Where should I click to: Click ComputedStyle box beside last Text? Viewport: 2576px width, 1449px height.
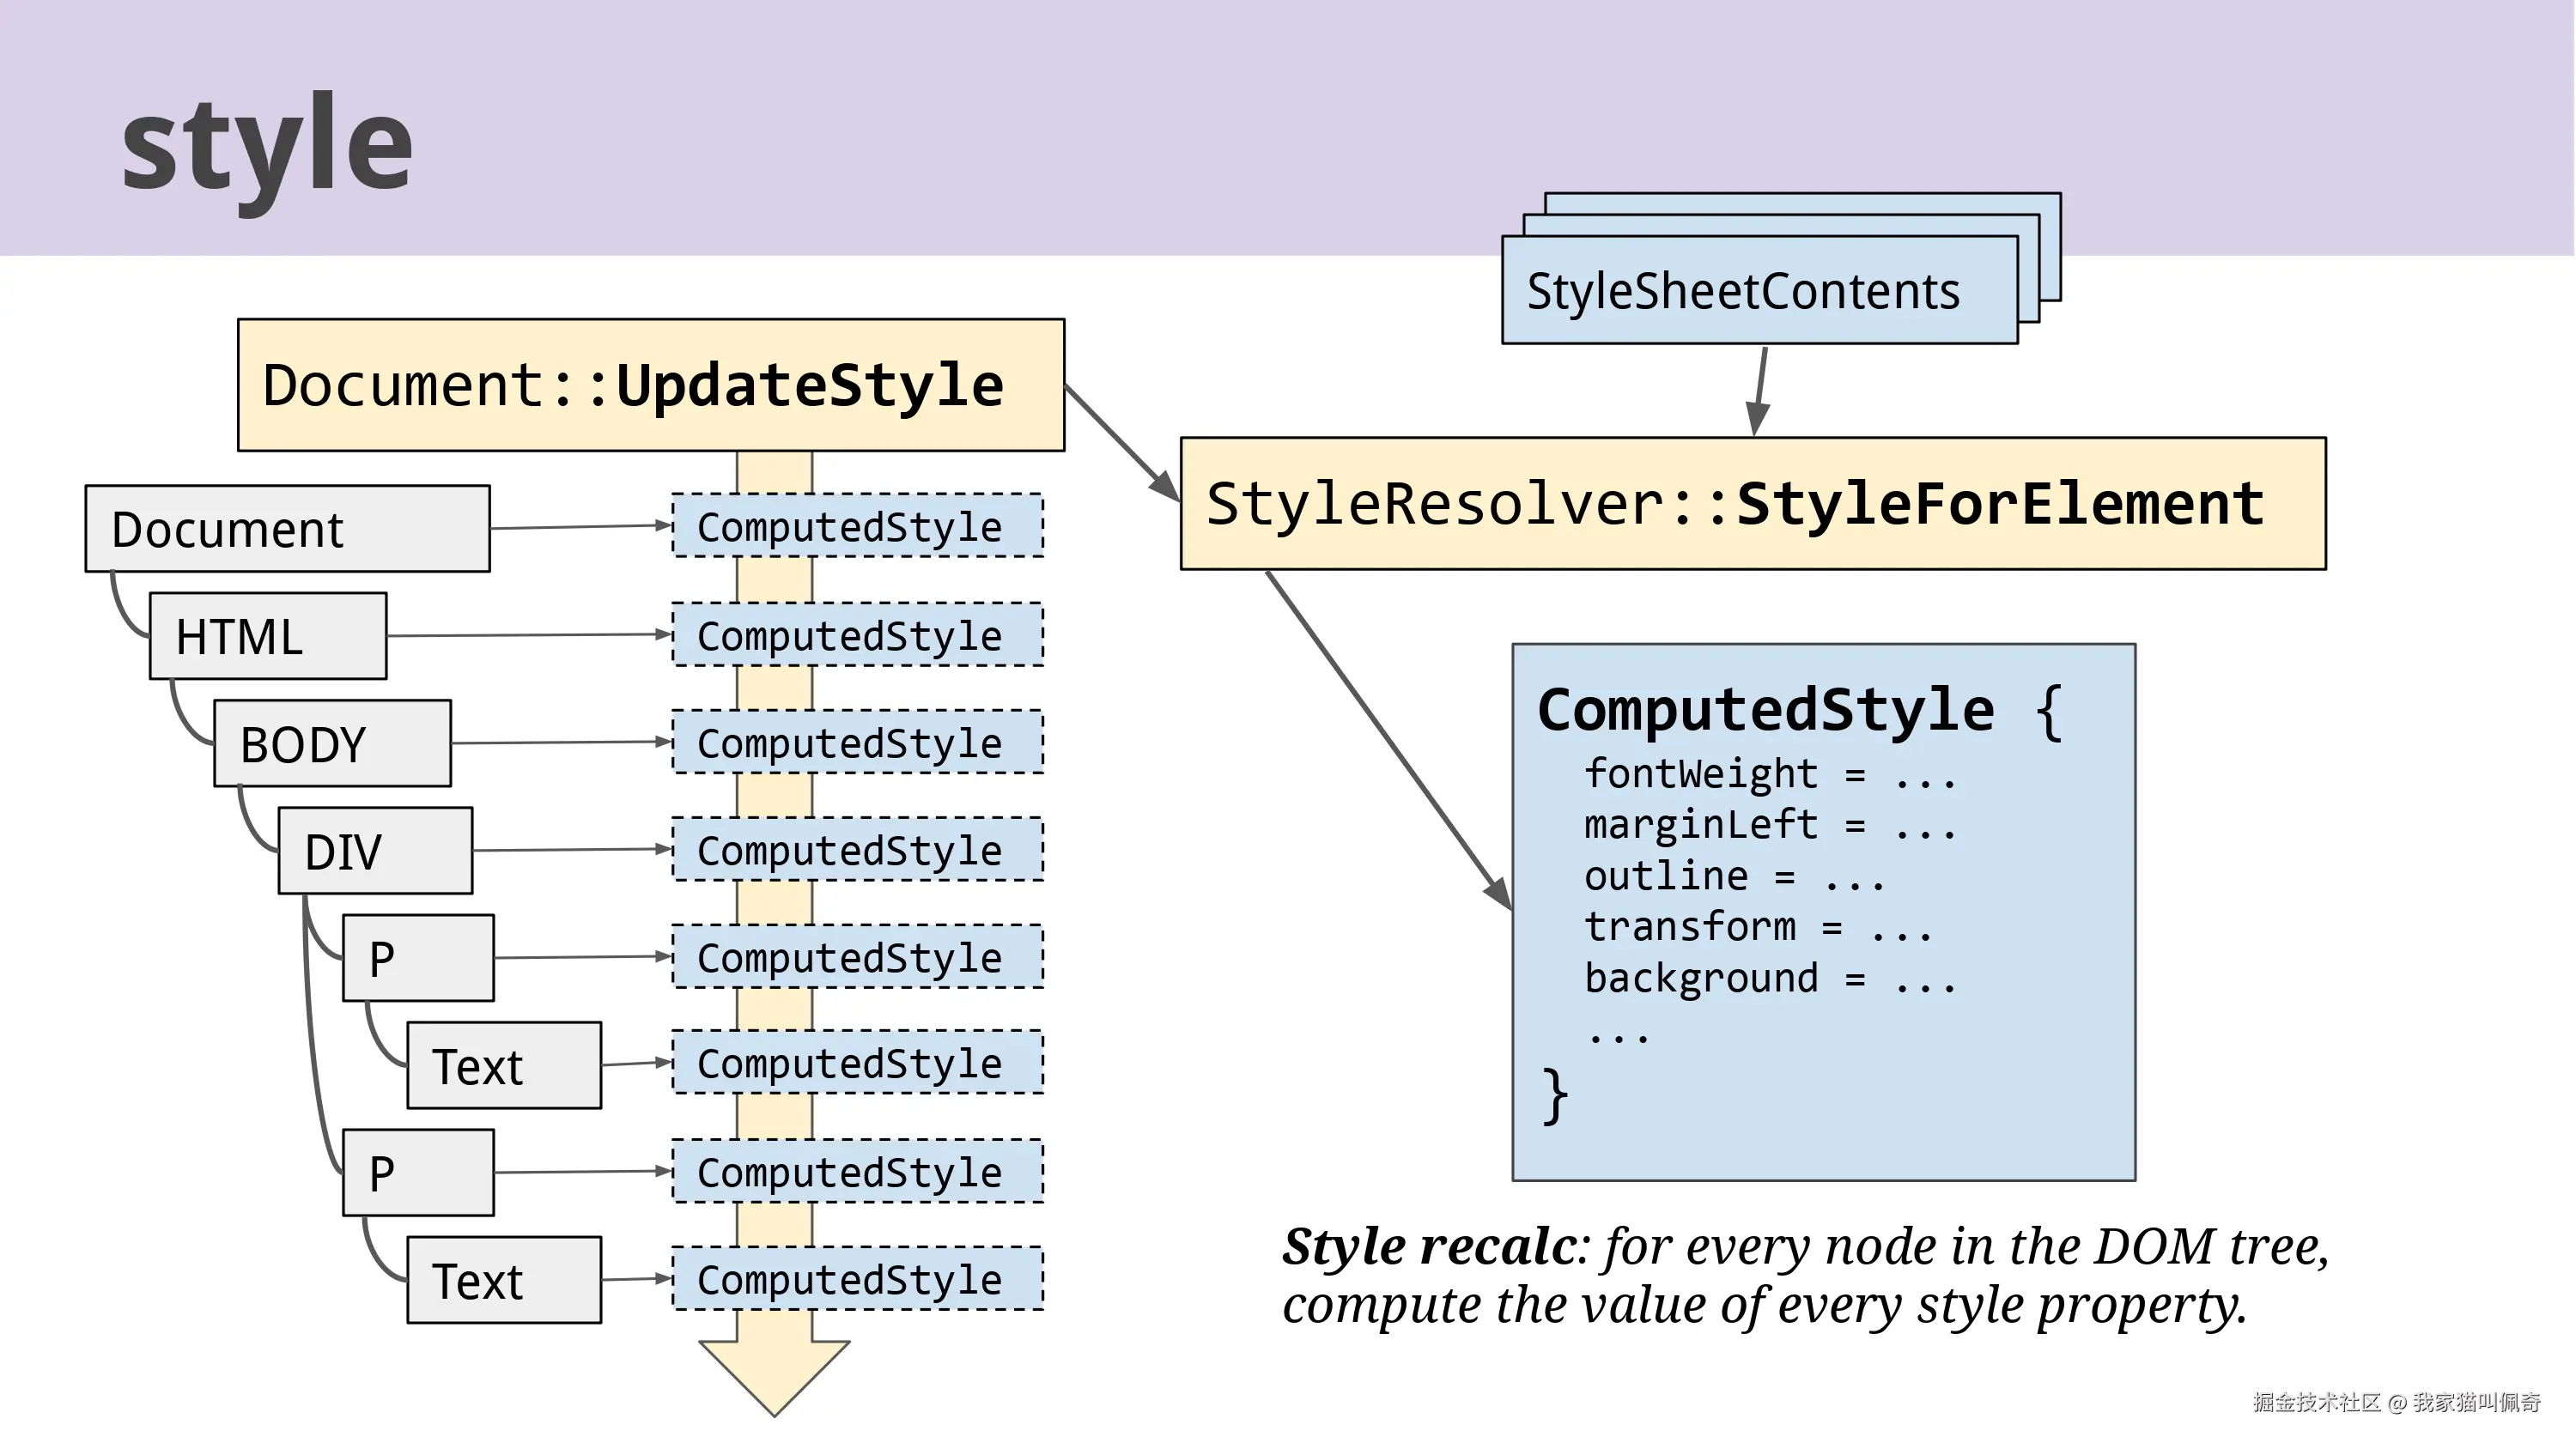(x=857, y=1279)
